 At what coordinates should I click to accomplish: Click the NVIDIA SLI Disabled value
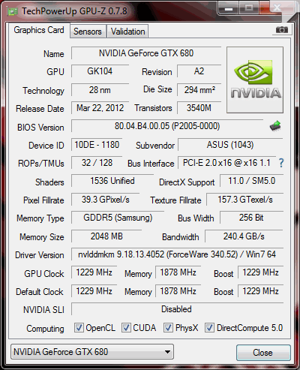177,309
